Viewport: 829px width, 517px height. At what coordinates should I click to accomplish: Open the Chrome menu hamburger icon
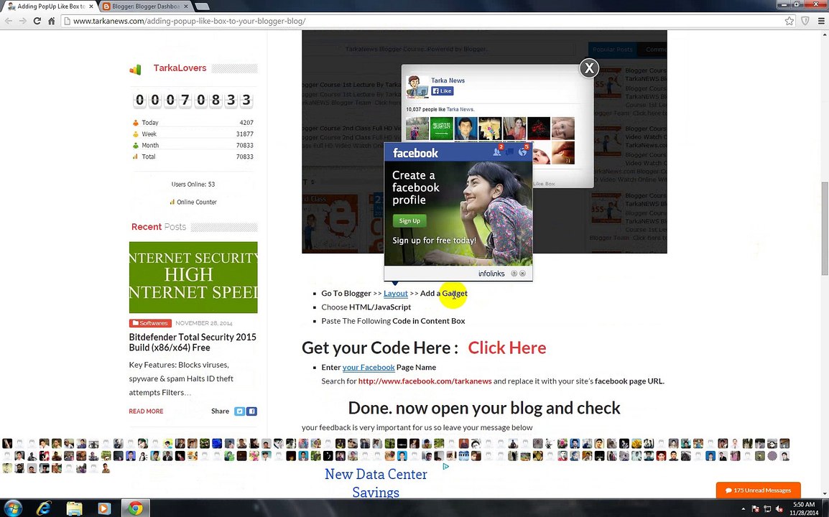pyautogui.click(x=821, y=21)
